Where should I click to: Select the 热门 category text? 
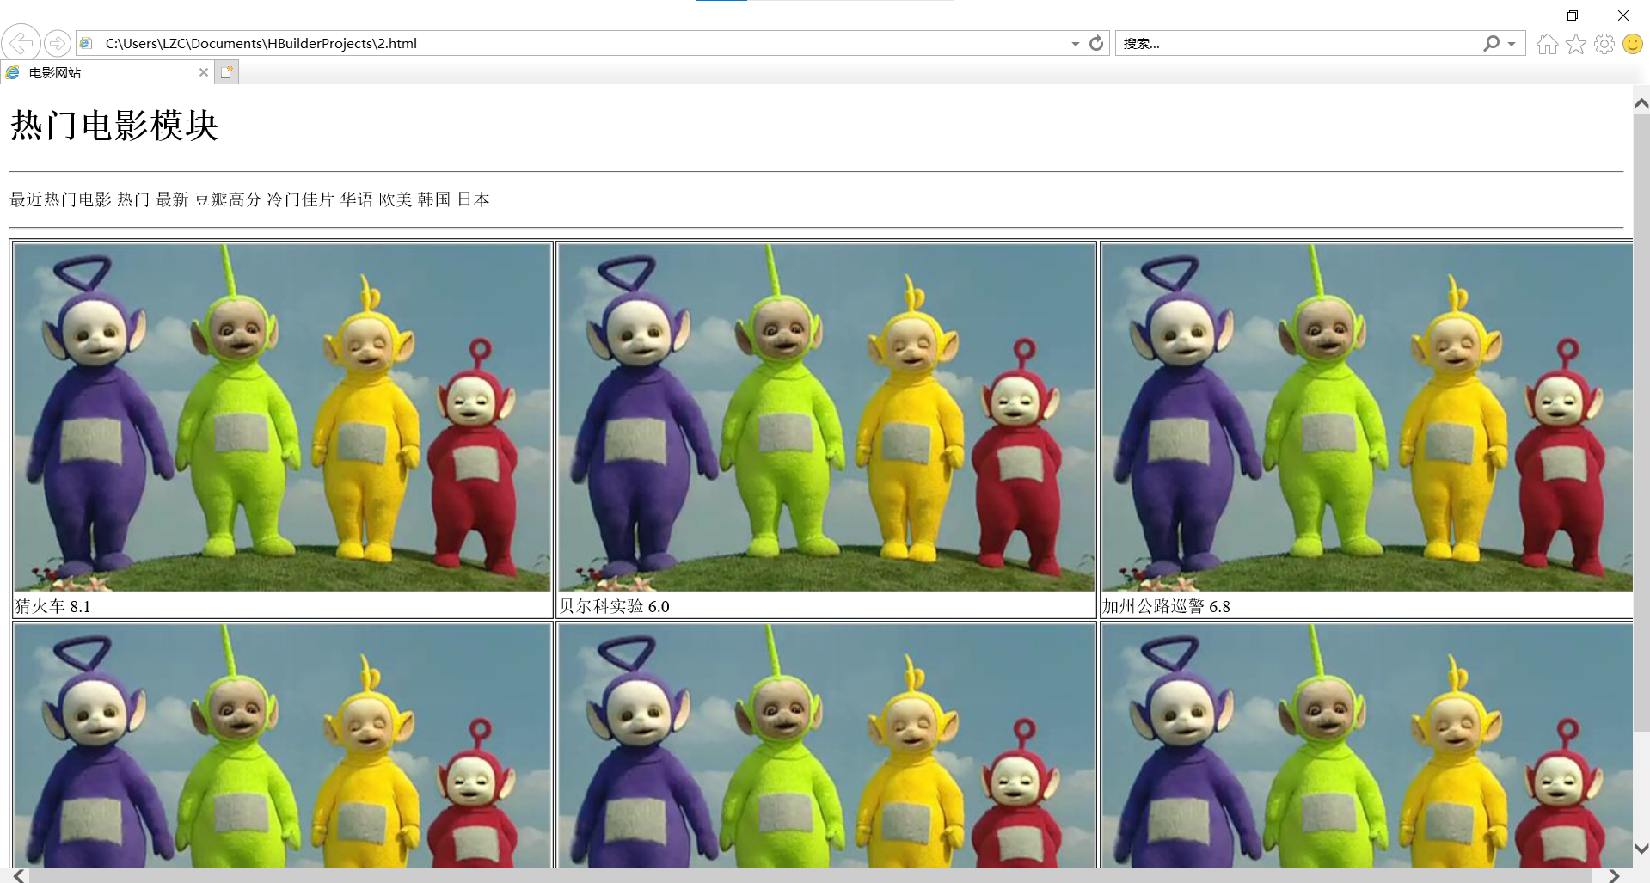coord(133,199)
